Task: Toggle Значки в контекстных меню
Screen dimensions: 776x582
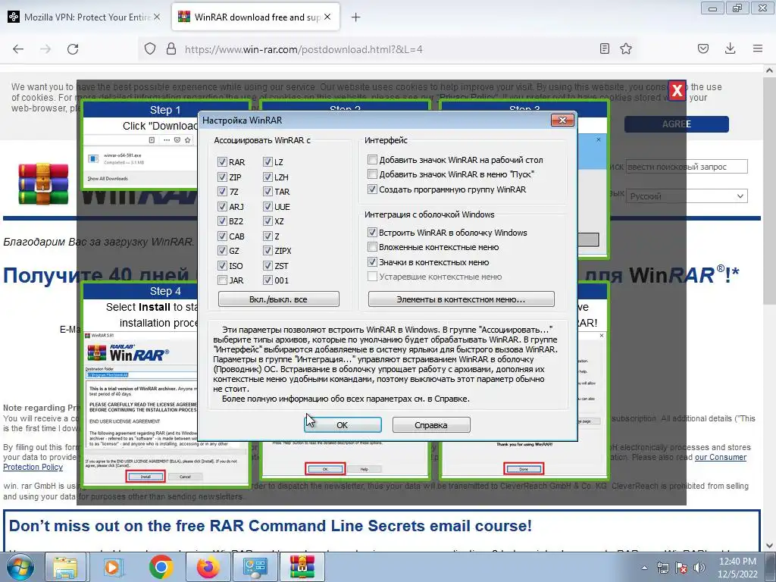Action: 372,261
